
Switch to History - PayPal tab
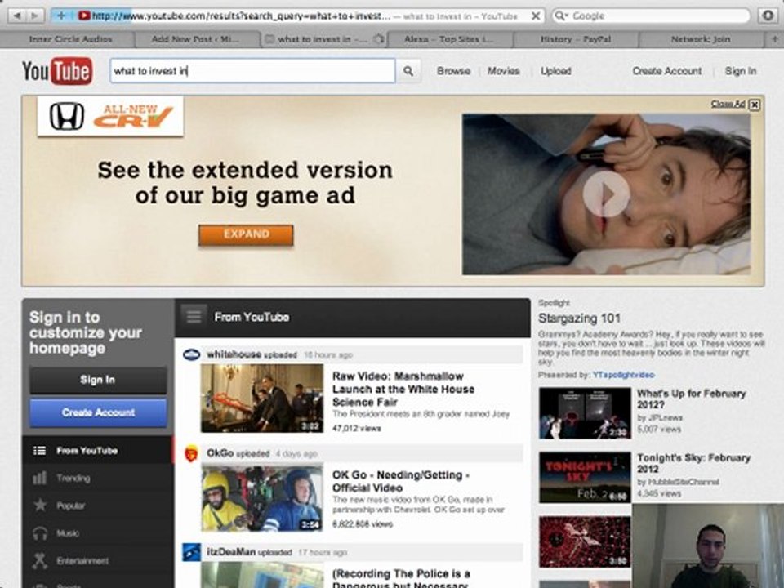tap(576, 39)
